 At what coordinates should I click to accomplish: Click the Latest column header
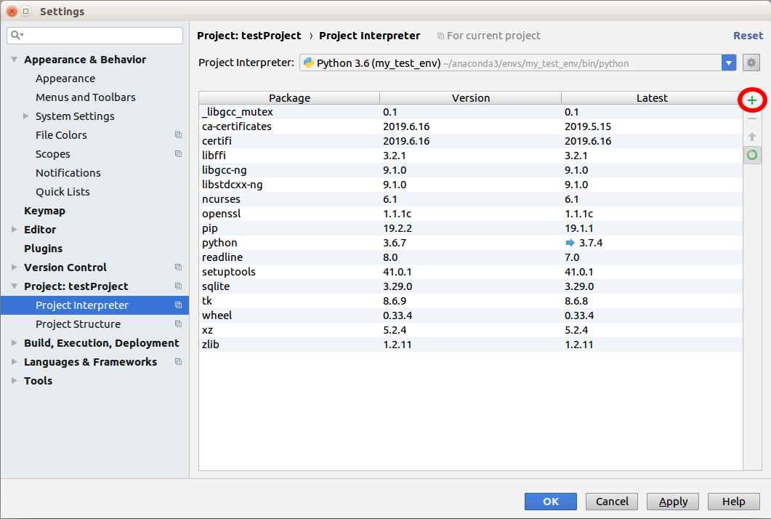652,98
